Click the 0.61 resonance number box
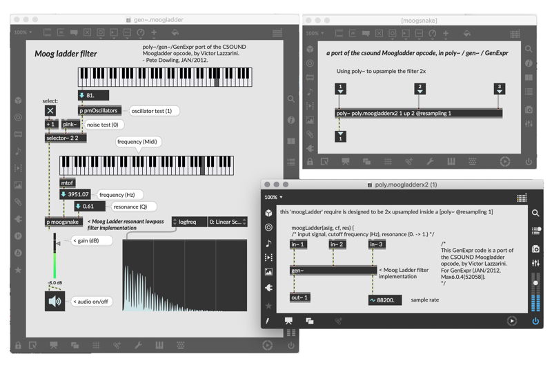Image resolution: width=552 pixels, height=367 pixels. (x=90, y=206)
